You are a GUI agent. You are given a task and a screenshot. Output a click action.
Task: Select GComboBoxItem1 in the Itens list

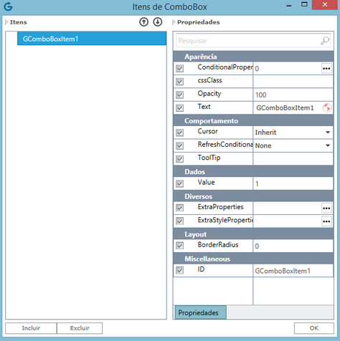[x=92, y=39]
